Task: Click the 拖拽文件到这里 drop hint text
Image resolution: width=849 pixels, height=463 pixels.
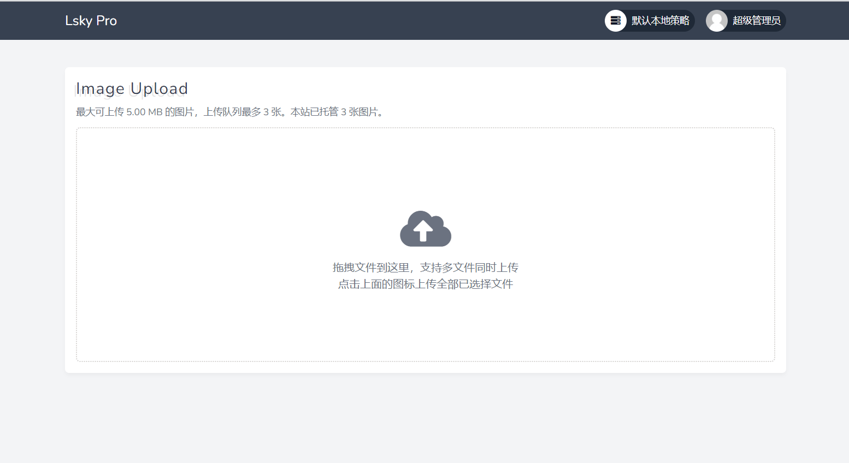Action: click(426, 268)
